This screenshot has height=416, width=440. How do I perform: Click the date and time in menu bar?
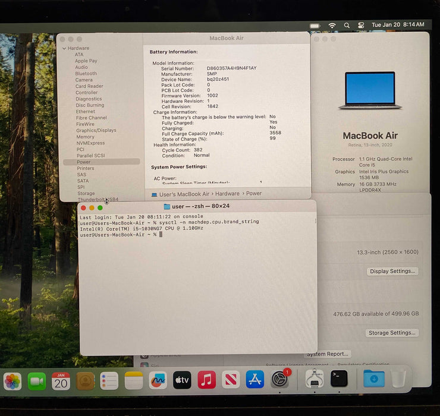click(398, 25)
